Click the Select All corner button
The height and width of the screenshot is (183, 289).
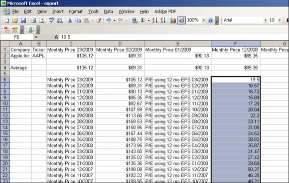[5, 43]
